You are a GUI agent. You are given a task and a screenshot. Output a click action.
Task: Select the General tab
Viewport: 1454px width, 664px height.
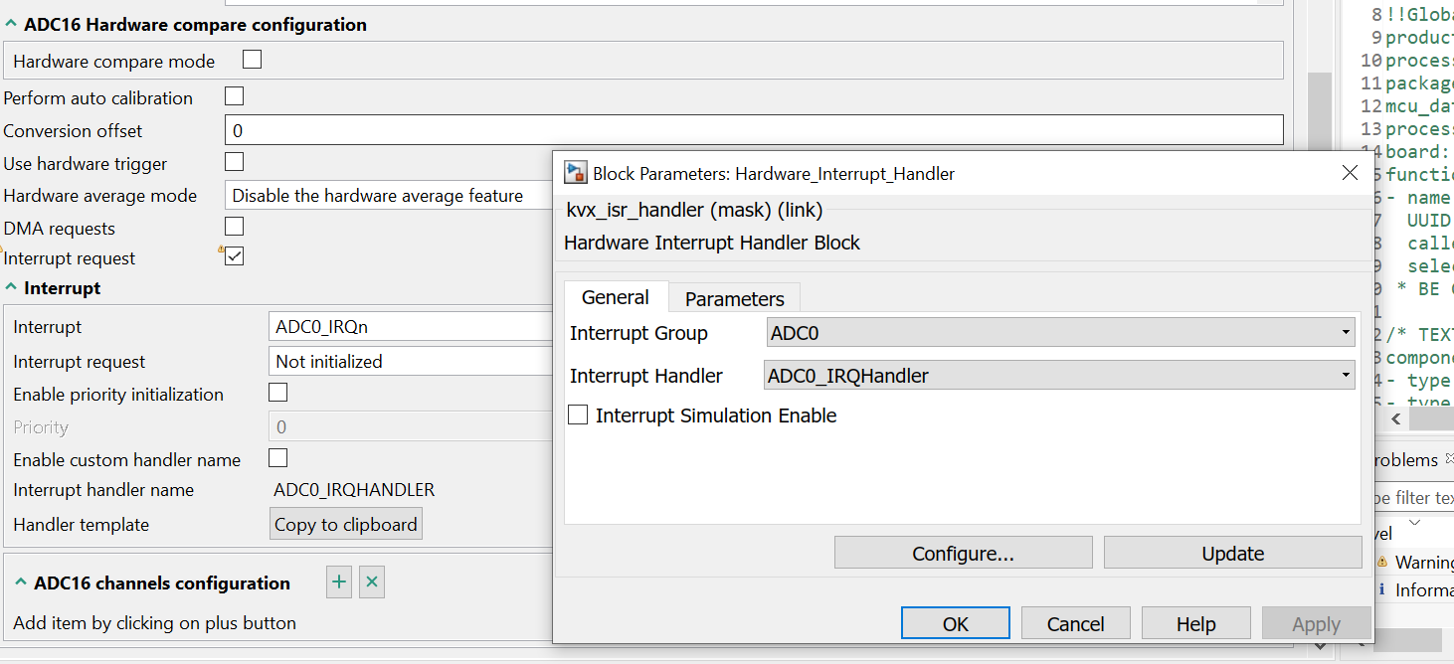point(615,297)
